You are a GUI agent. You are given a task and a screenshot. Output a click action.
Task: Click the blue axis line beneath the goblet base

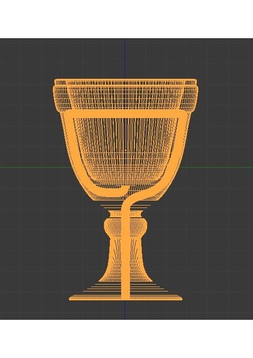(x=125, y=310)
